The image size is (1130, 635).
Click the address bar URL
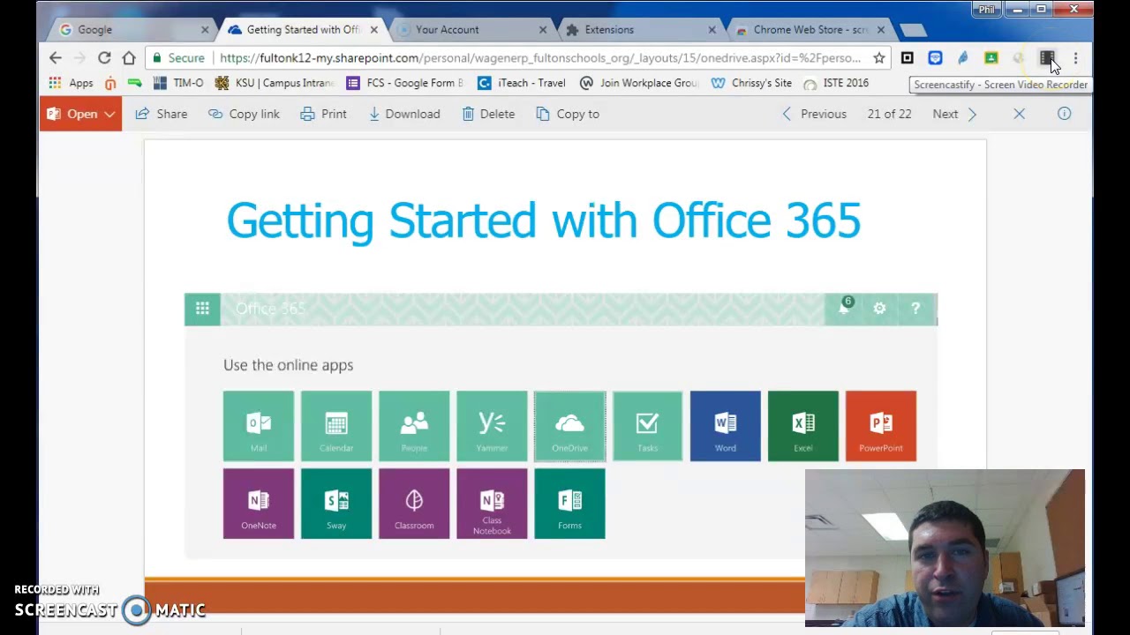540,58
